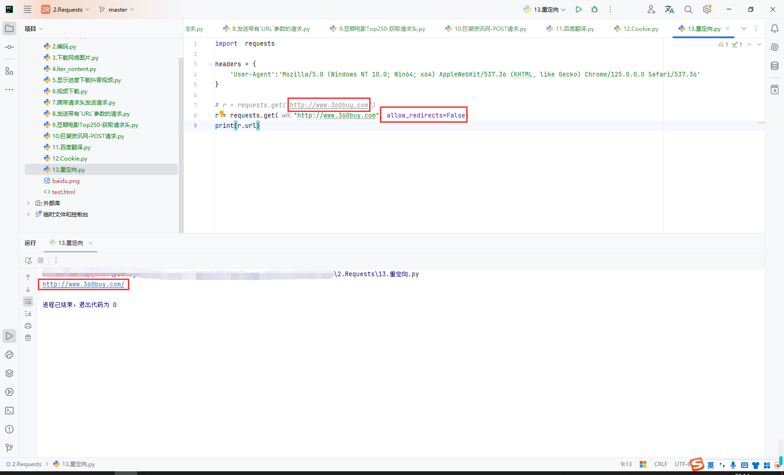Open the Python Packages tool window

9,373
